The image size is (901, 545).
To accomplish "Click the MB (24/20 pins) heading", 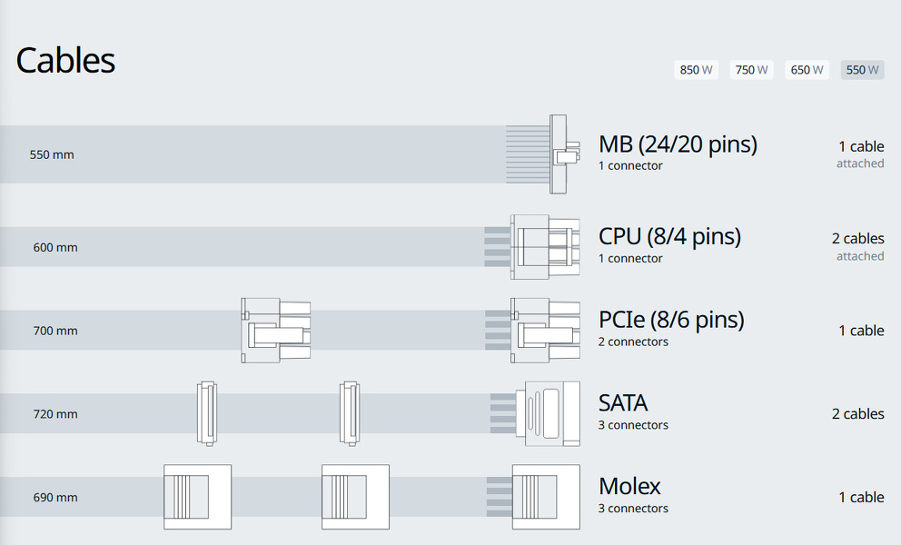I will [678, 144].
